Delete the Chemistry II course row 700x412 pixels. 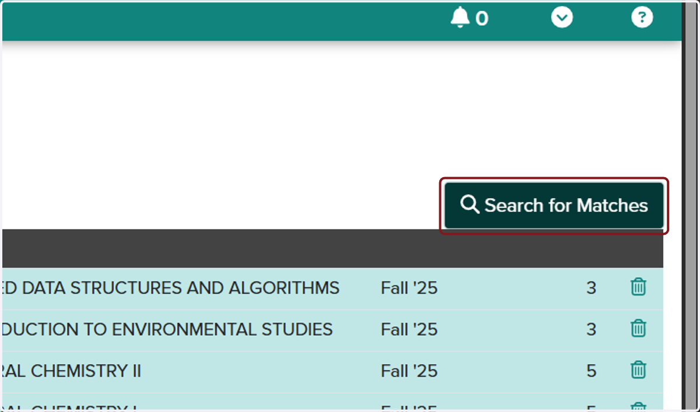click(639, 370)
